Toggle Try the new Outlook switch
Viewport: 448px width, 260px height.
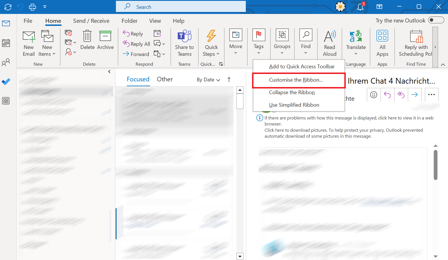(436, 20)
